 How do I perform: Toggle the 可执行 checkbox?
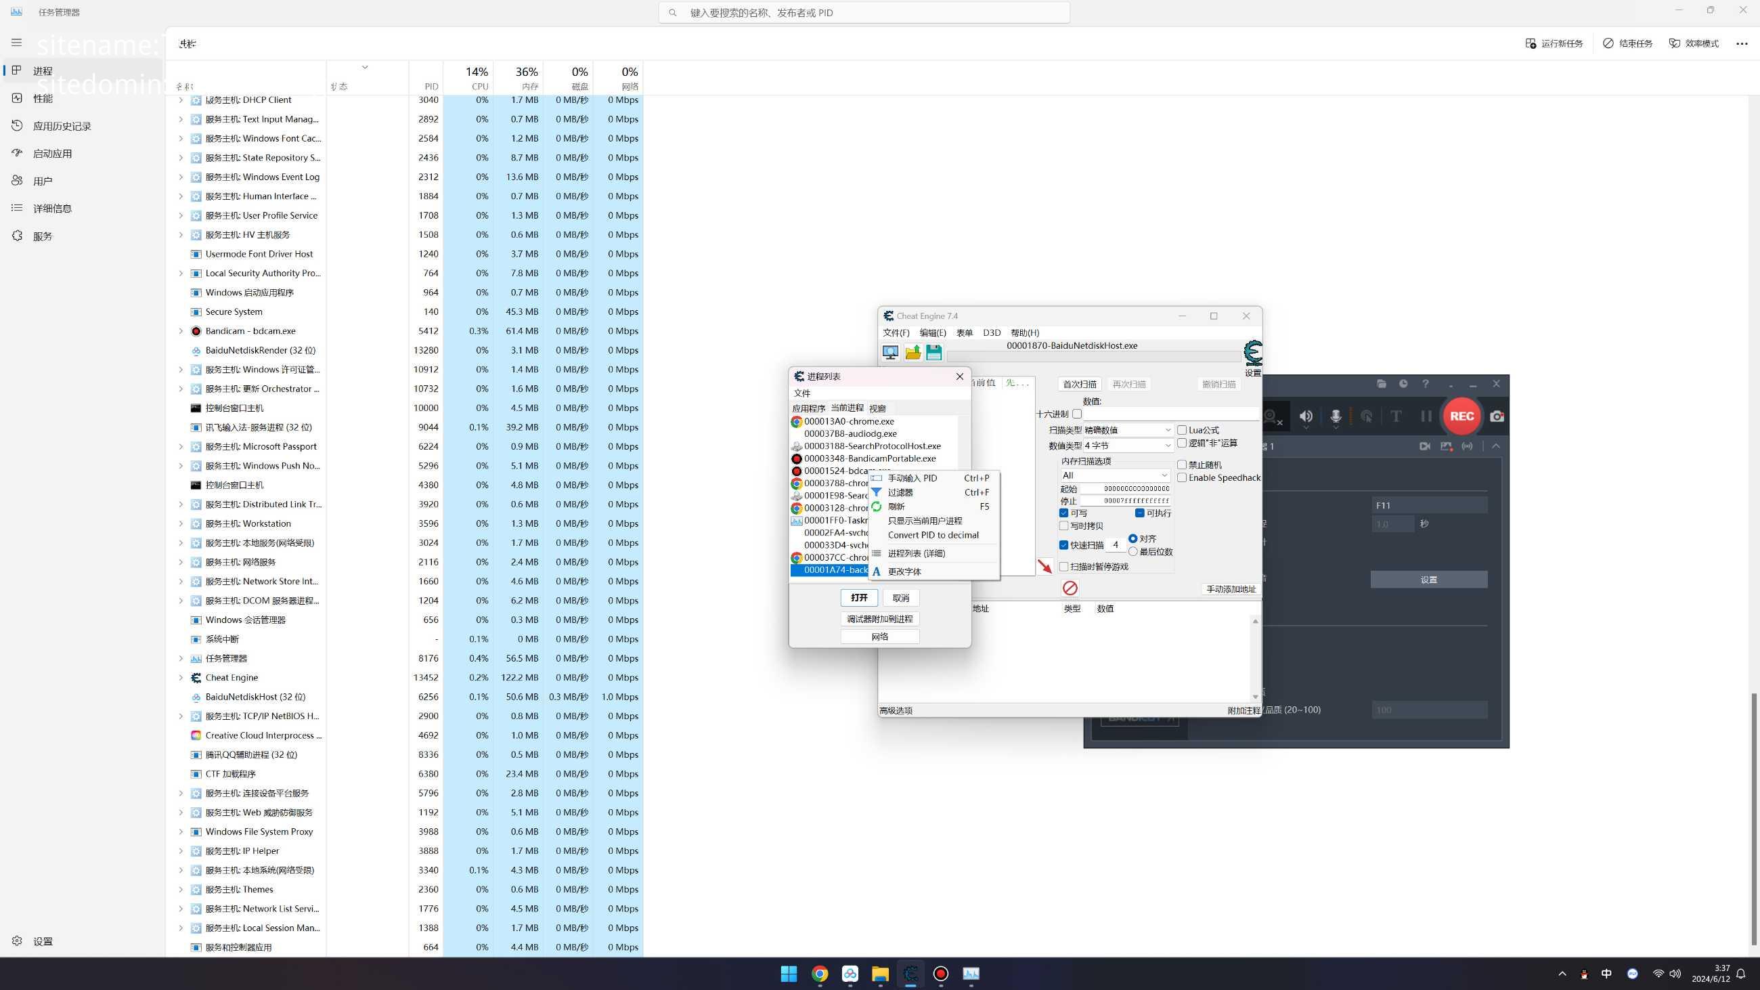coord(1140,513)
